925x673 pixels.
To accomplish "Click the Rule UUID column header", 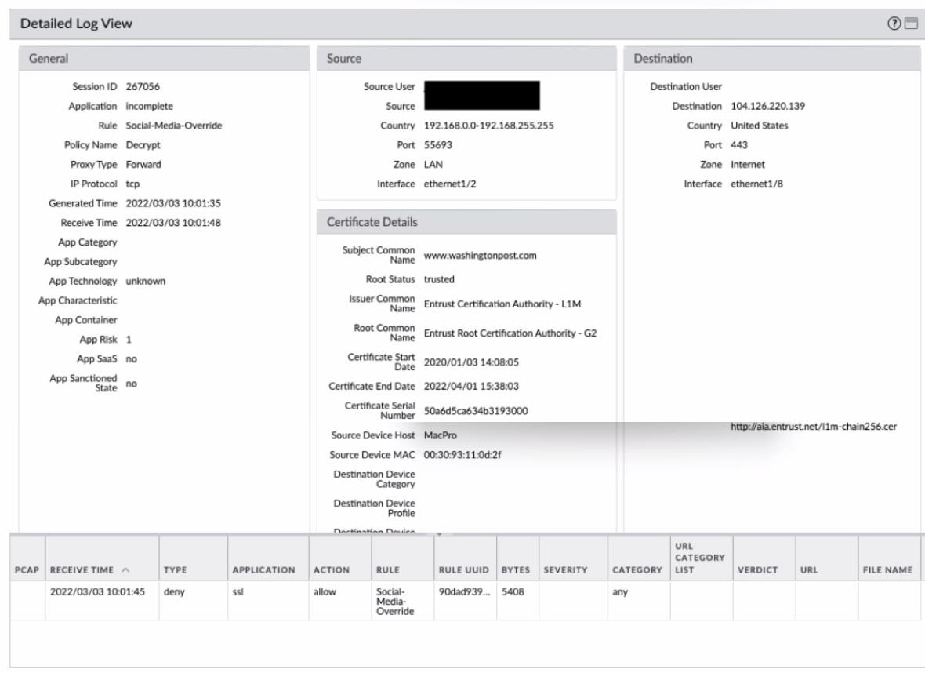I will 462,569.
